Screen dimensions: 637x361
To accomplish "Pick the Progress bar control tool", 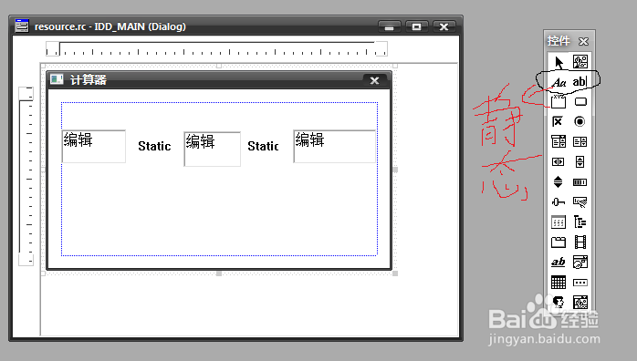I will pyautogui.click(x=580, y=181).
